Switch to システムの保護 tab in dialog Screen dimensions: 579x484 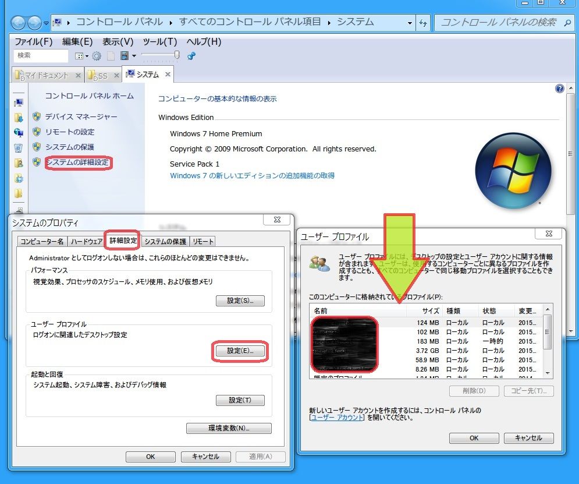(165, 242)
